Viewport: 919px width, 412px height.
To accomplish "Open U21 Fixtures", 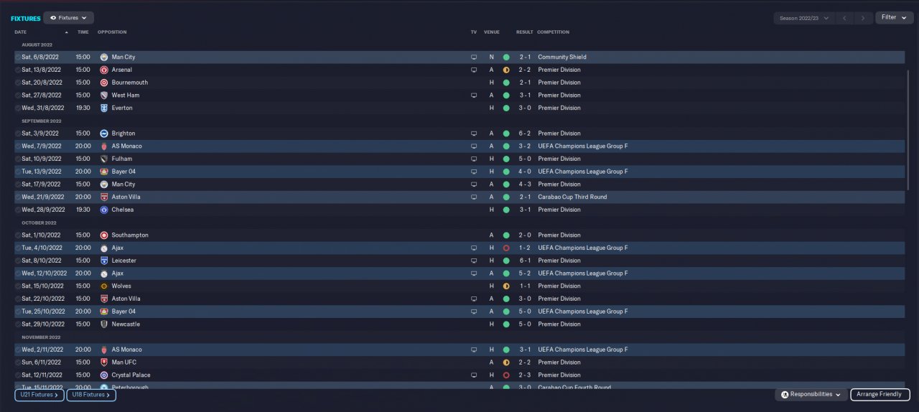I will click(x=39, y=395).
